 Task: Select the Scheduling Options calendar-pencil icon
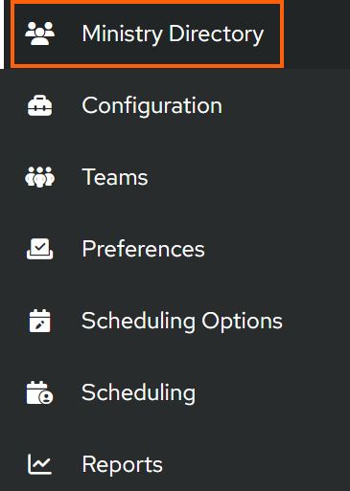(x=39, y=321)
